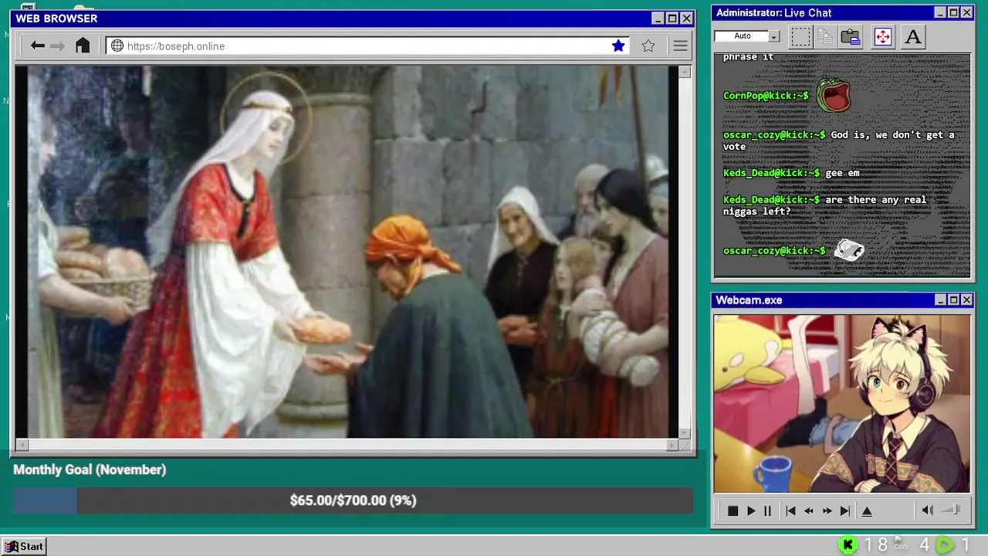Pause playback in Webcam.exe
Screen dimensions: 988x556
coord(767,510)
